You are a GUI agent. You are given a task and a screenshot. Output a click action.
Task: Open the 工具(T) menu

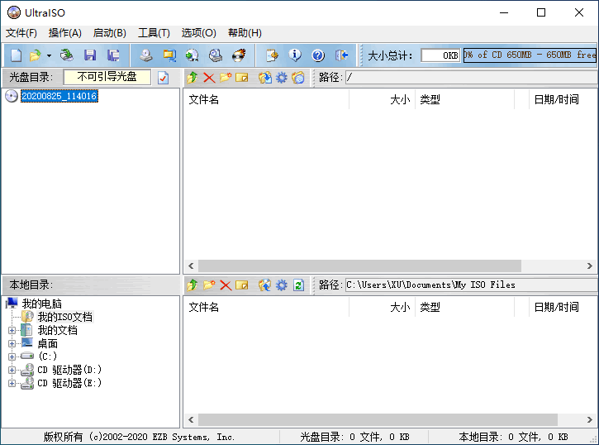(154, 33)
